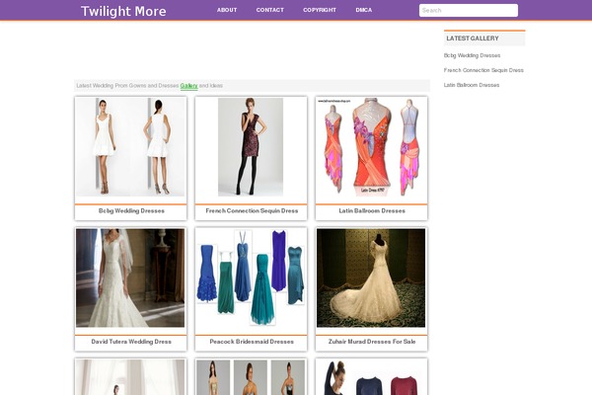Select the DMCA menu item
592x395 pixels.
pos(363,10)
